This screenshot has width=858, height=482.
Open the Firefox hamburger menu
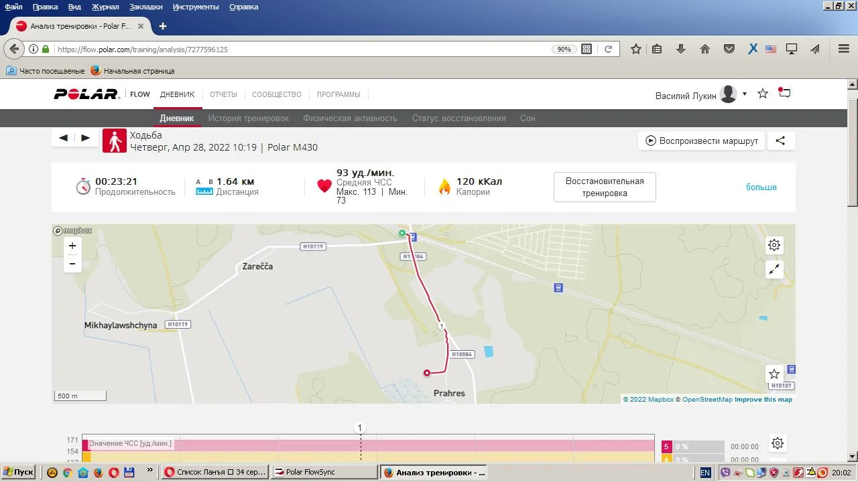tap(844, 49)
